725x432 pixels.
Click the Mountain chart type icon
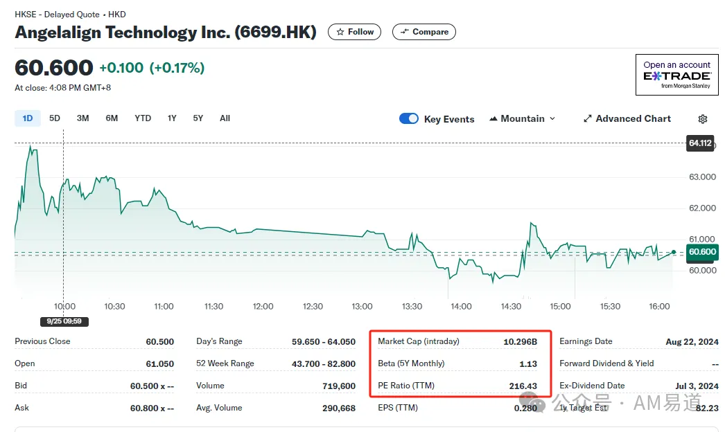pos(493,119)
